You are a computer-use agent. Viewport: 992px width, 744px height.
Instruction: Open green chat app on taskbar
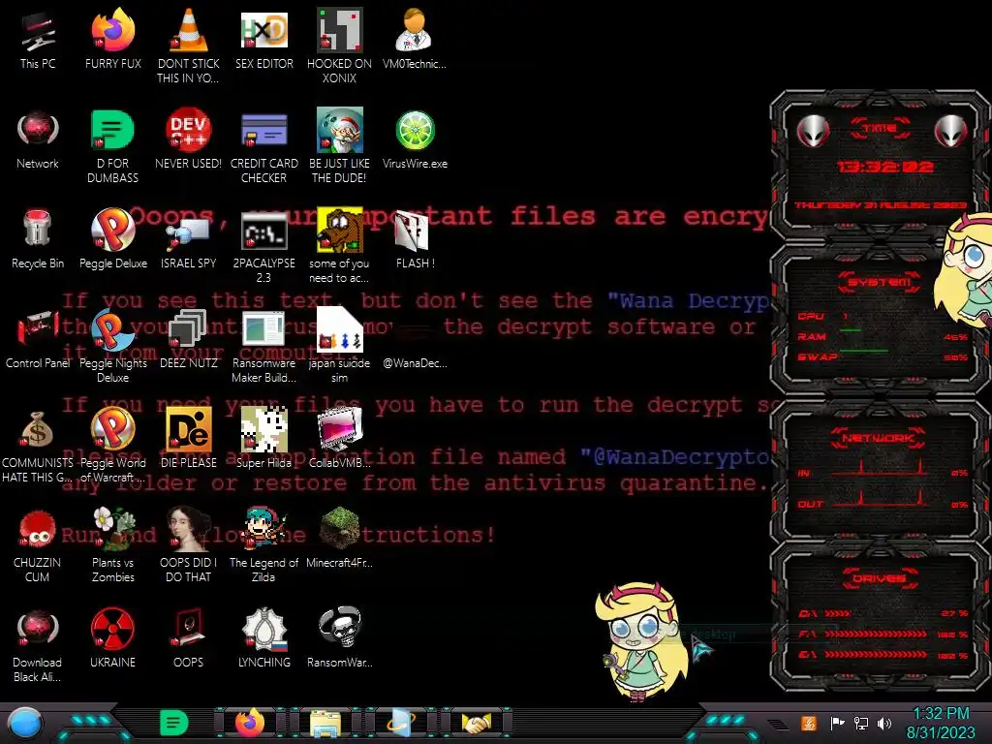pos(173,723)
